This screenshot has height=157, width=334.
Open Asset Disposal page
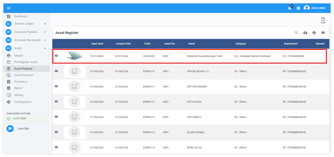(x=23, y=75)
